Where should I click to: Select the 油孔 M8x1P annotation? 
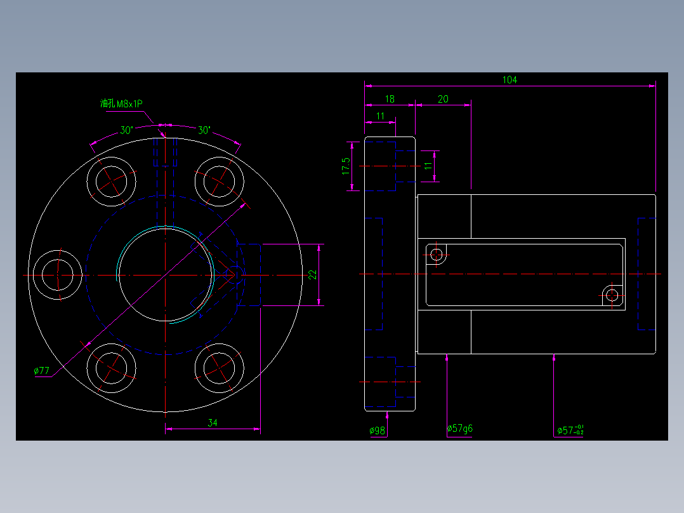click(121, 103)
